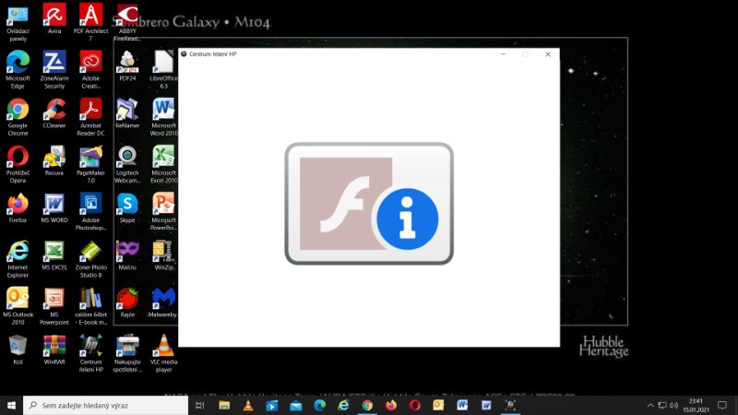
Task: Open VLC from the taskbar
Action: click(248, 405)
